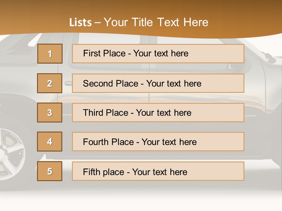Screen dimensions: 282x211
Task: Select the number 2 box
Action: 50,83
